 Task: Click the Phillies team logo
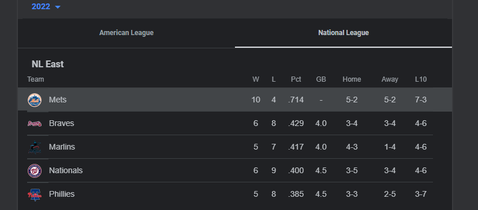[x=35, y=194]
